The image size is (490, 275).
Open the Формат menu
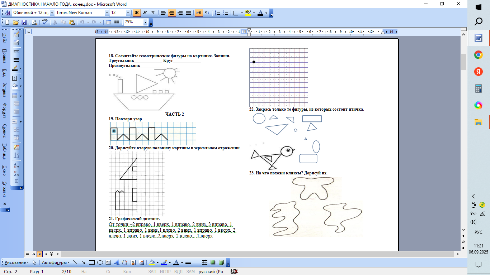click(x=5, y=111)
